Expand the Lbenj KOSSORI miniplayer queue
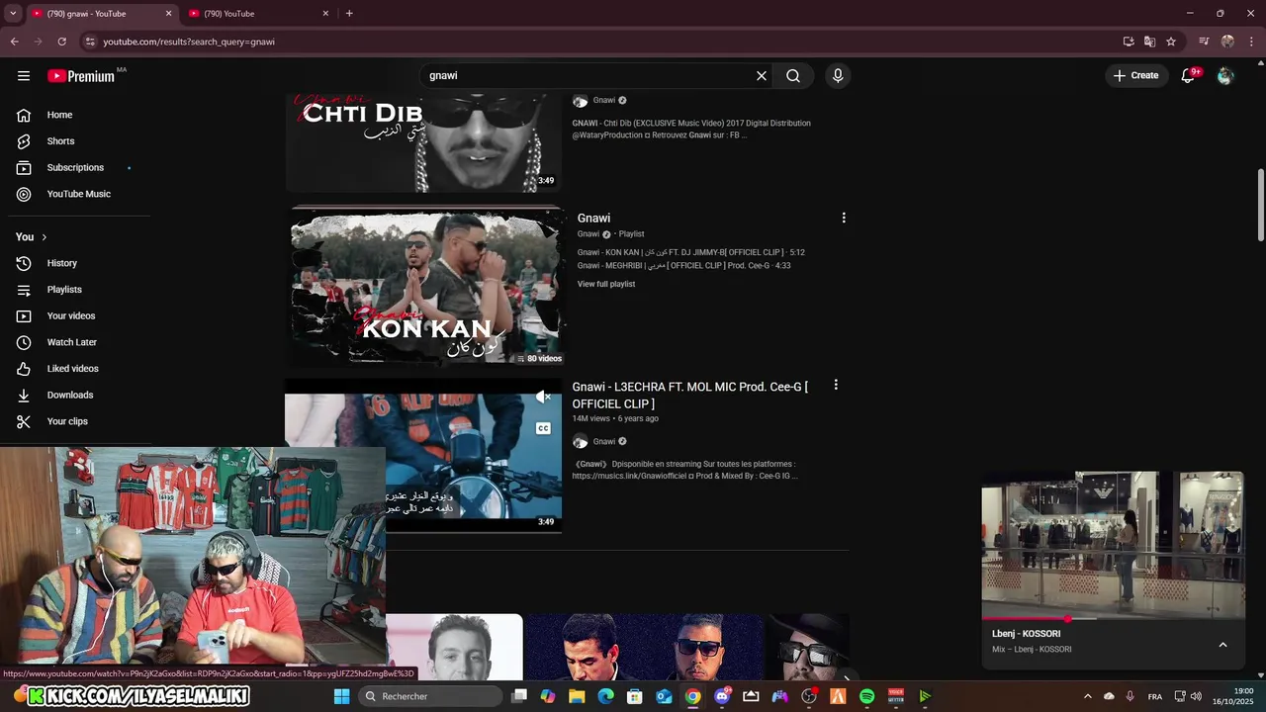The width and height of the screenshot is (1266, 712). pos(1222,645)
